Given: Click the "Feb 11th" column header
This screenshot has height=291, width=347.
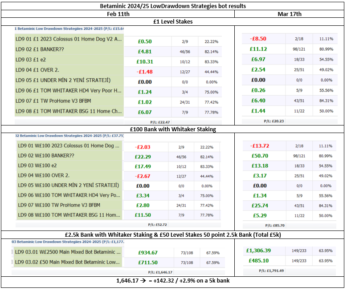Looking at the screenshot, I should pos(118,14).
